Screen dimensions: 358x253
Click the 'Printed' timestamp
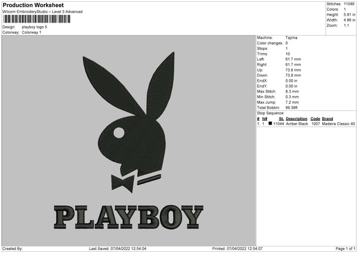237,248
